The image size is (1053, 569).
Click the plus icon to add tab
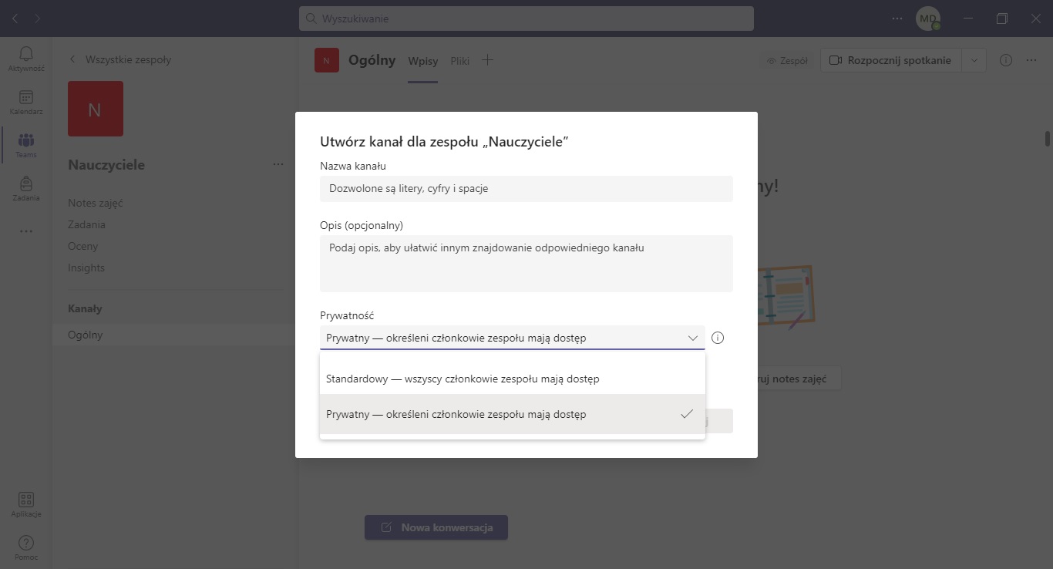coord(487,60)
